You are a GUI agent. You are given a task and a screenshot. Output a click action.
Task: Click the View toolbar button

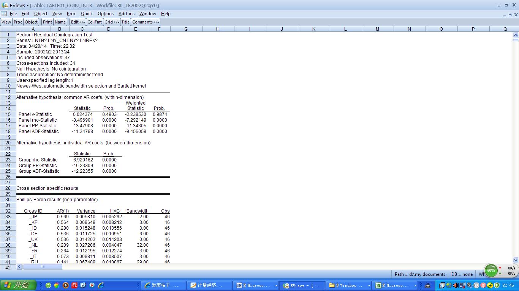pos(6,22)
